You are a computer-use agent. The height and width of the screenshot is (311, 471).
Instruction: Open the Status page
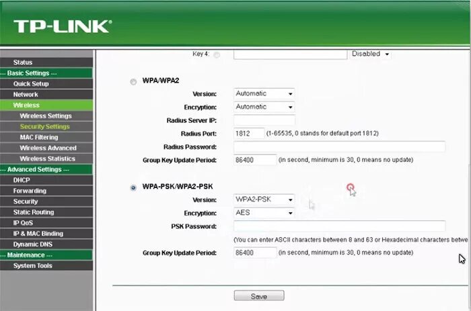[46, 62]
